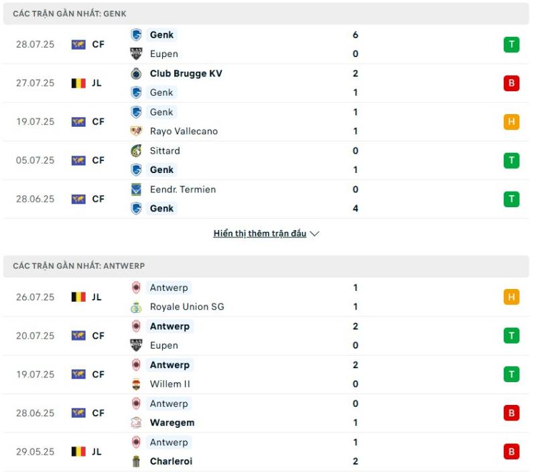Click the Royale Union SG crest
The width and height of the screenshot is (536, 474).
pos(136,307)
